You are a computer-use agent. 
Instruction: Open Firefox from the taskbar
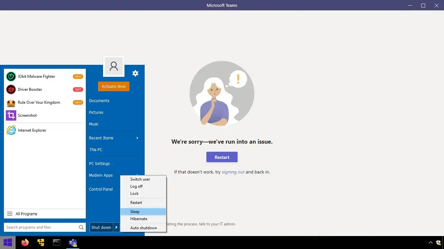coord(25,243)
